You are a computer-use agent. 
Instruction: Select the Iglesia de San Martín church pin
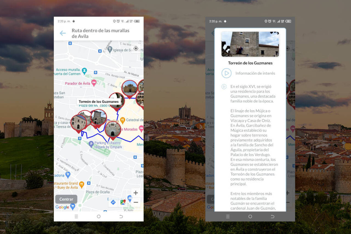pyautogui.click(x=110, y=49)
